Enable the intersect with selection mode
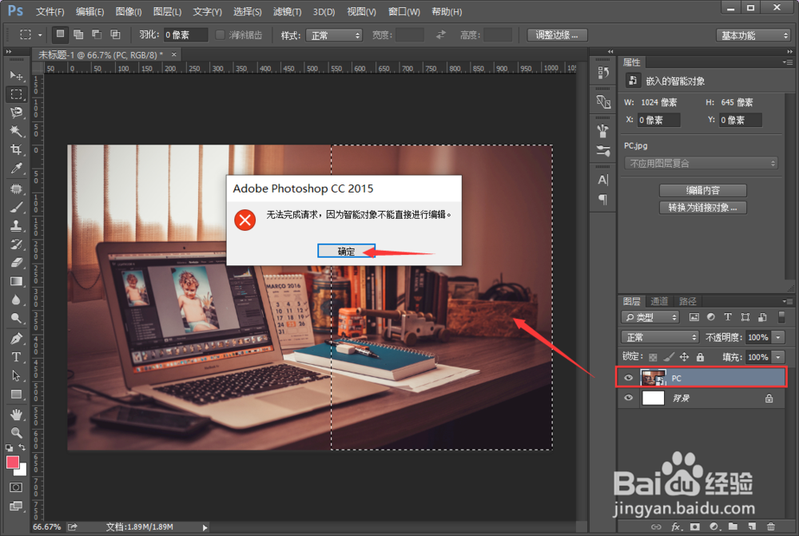Screen dimensions: 799x536 [116, 34]
